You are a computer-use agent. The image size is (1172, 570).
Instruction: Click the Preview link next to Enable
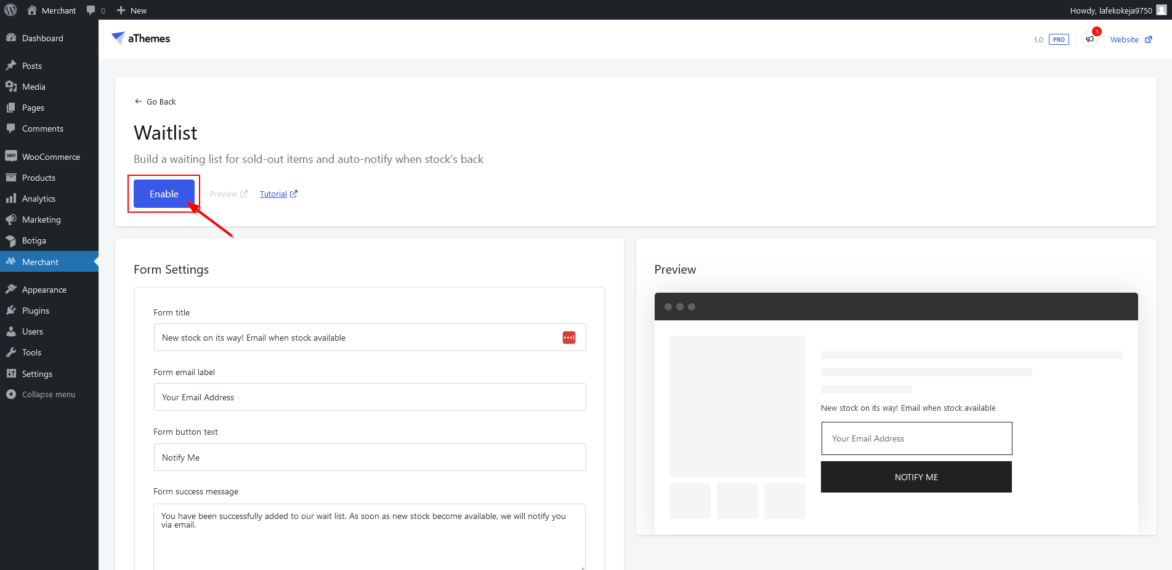coord(228,194)
